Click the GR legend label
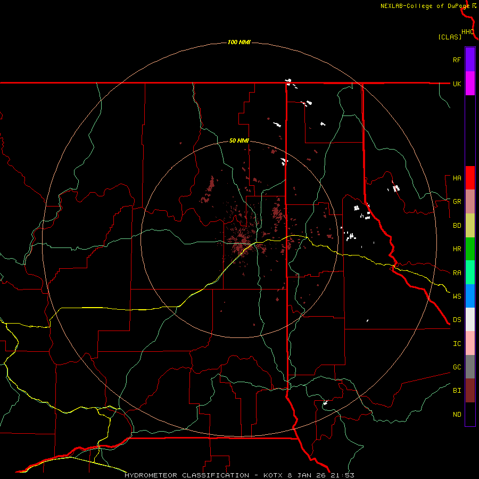Image resolution: width=479 pixels, height=479 pixels. (457, 202)
